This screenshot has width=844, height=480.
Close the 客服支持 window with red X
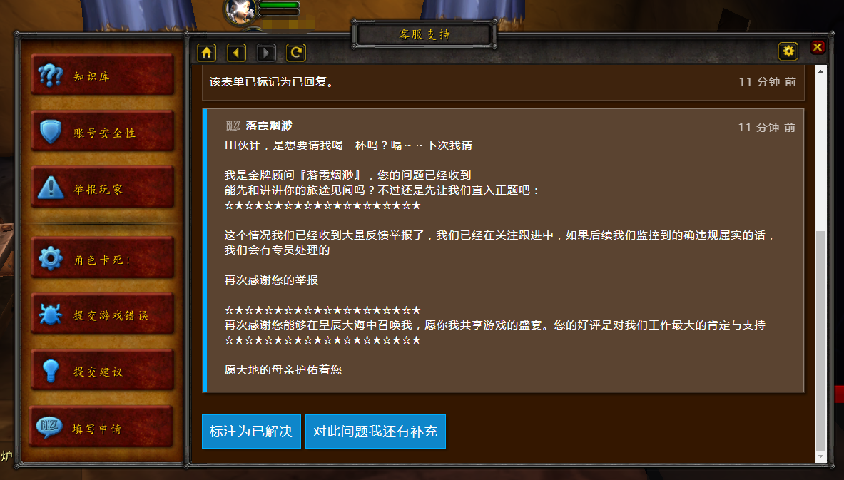click(x=817, y=47)
